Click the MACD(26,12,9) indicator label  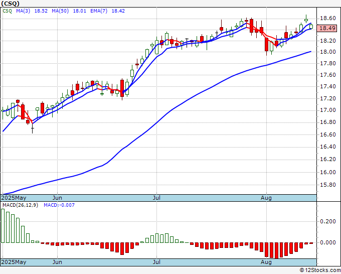coord(20,205)
